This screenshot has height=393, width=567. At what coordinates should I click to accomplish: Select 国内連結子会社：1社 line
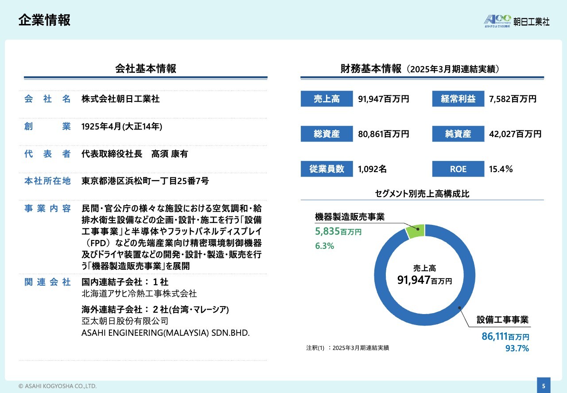pos(125,282)
